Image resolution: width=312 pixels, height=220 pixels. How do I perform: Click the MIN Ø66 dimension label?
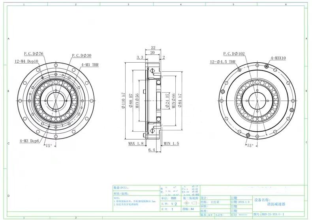click(x=173, y=101)
